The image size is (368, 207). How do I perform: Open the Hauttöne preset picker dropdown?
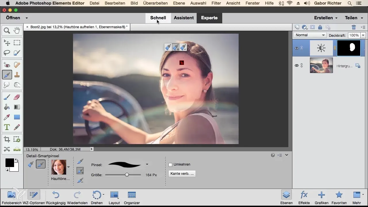[x=68, y=167]
